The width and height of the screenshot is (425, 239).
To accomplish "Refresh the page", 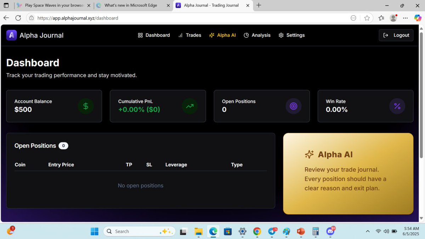I will tap(18, 18).
